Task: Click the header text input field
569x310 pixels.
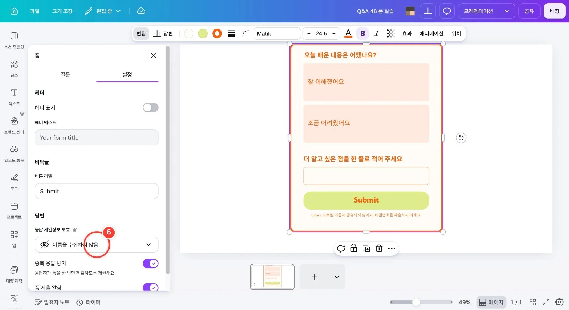Action: 96,138
